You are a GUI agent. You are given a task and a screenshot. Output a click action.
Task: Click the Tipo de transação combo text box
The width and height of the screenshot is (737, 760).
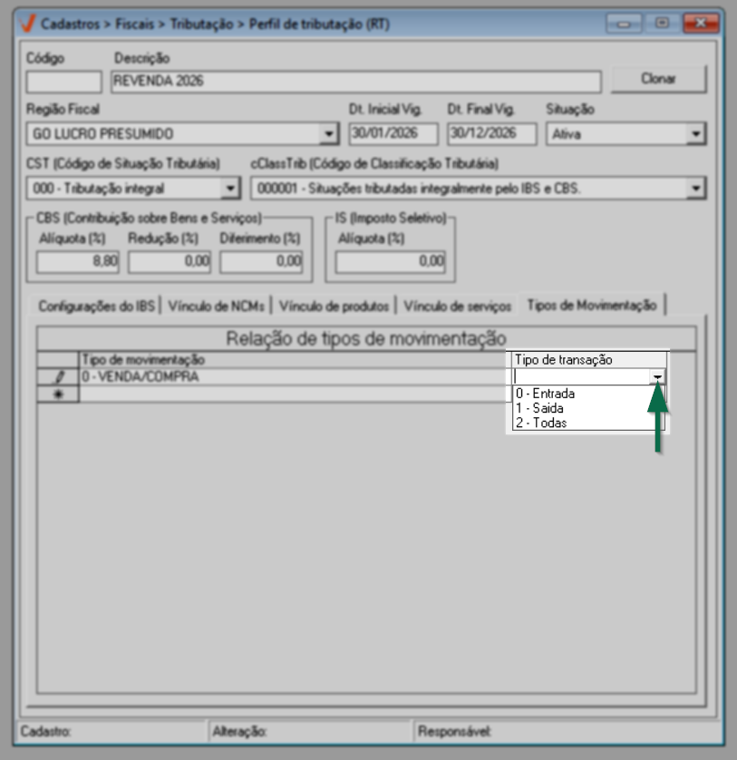coord(581,376)
